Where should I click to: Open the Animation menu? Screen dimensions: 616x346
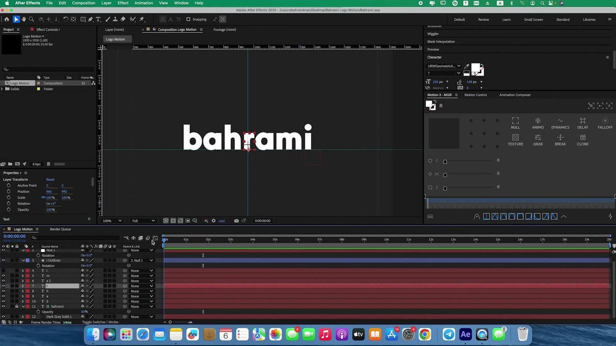(x=143, y=3)
